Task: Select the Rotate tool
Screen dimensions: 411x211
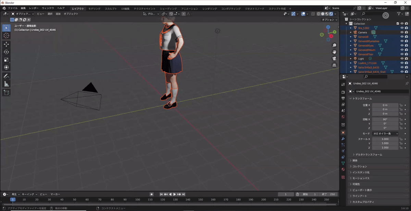Action: [x=6, y=52]
